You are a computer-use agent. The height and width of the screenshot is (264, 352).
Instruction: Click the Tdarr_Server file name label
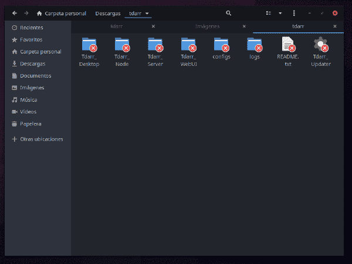coord(155,61)
